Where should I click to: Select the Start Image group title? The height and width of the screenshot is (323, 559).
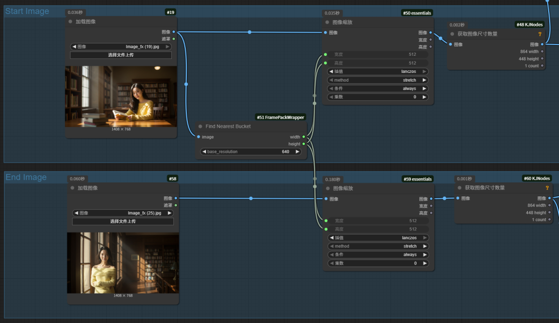pos(27,11)
